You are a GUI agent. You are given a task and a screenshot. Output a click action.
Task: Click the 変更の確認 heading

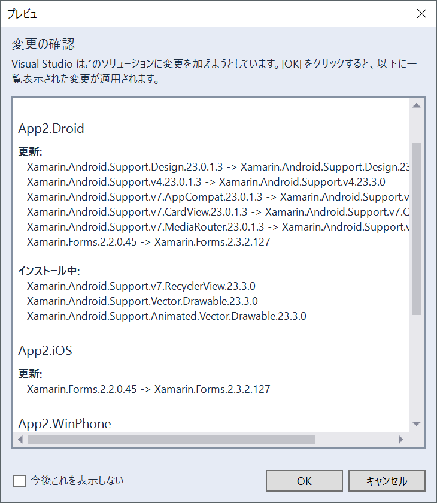(x=43, y=44)
